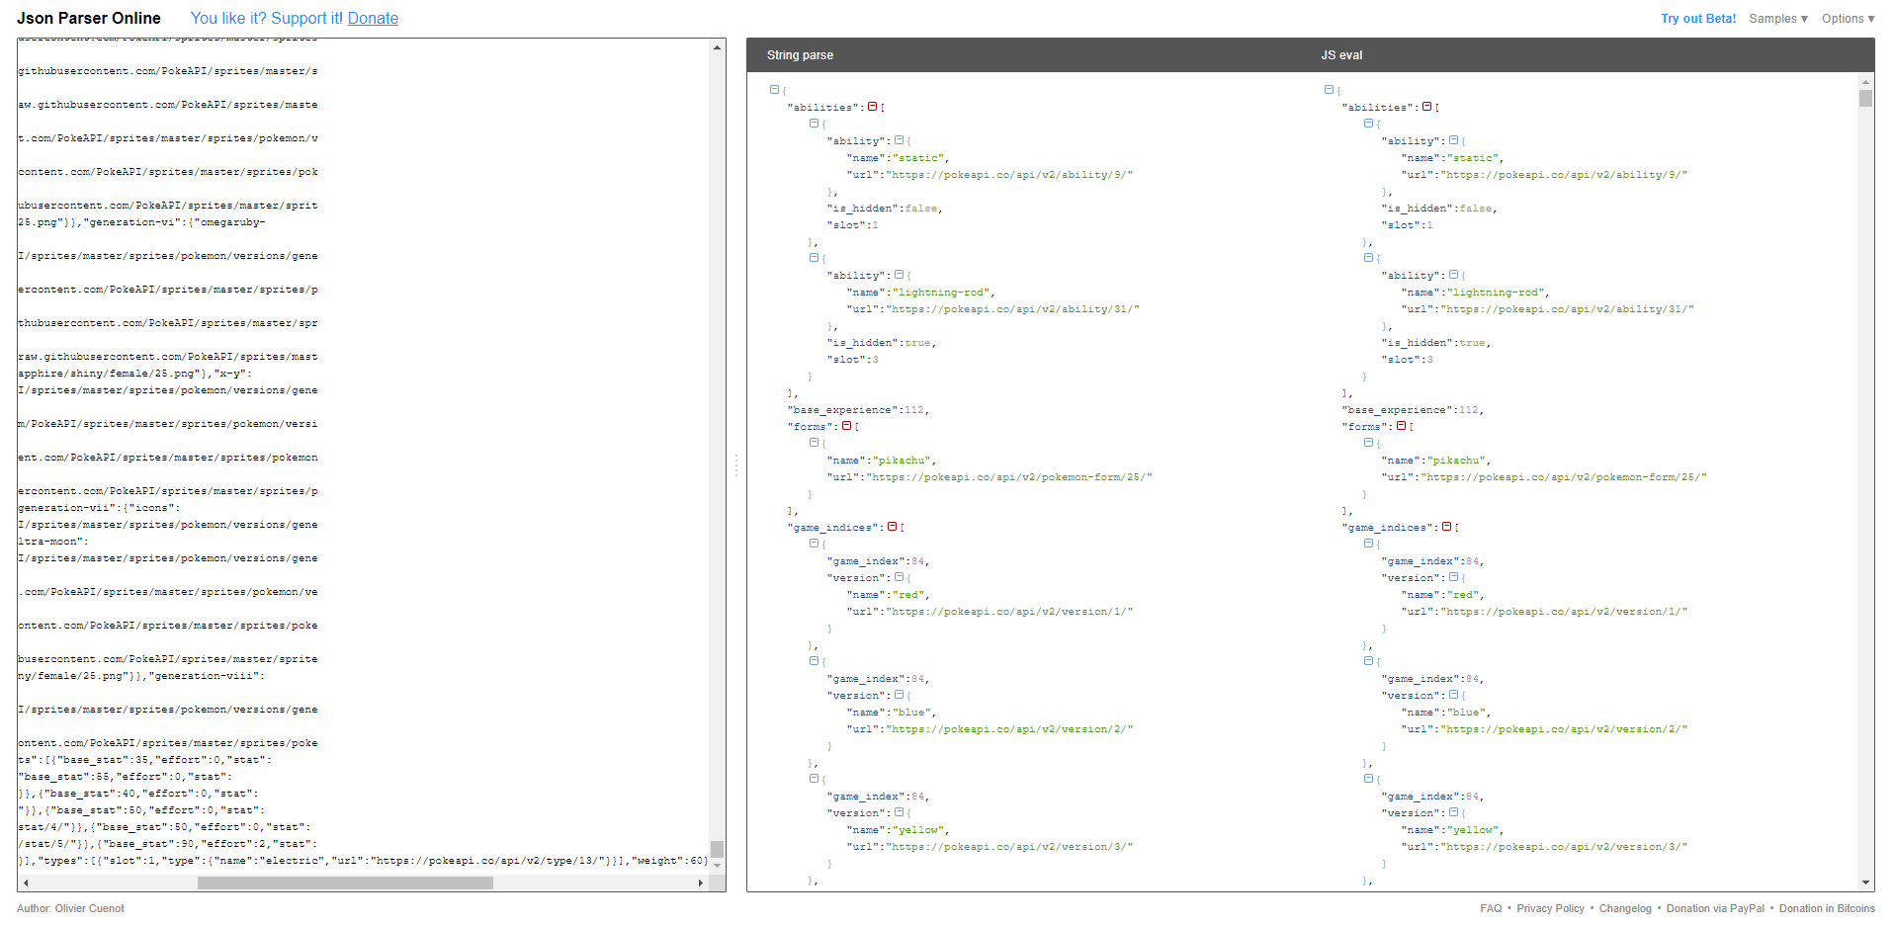Open the Changelog page
The width and height of the screenshot is (1894, 925).
(x=1625, y=908)
